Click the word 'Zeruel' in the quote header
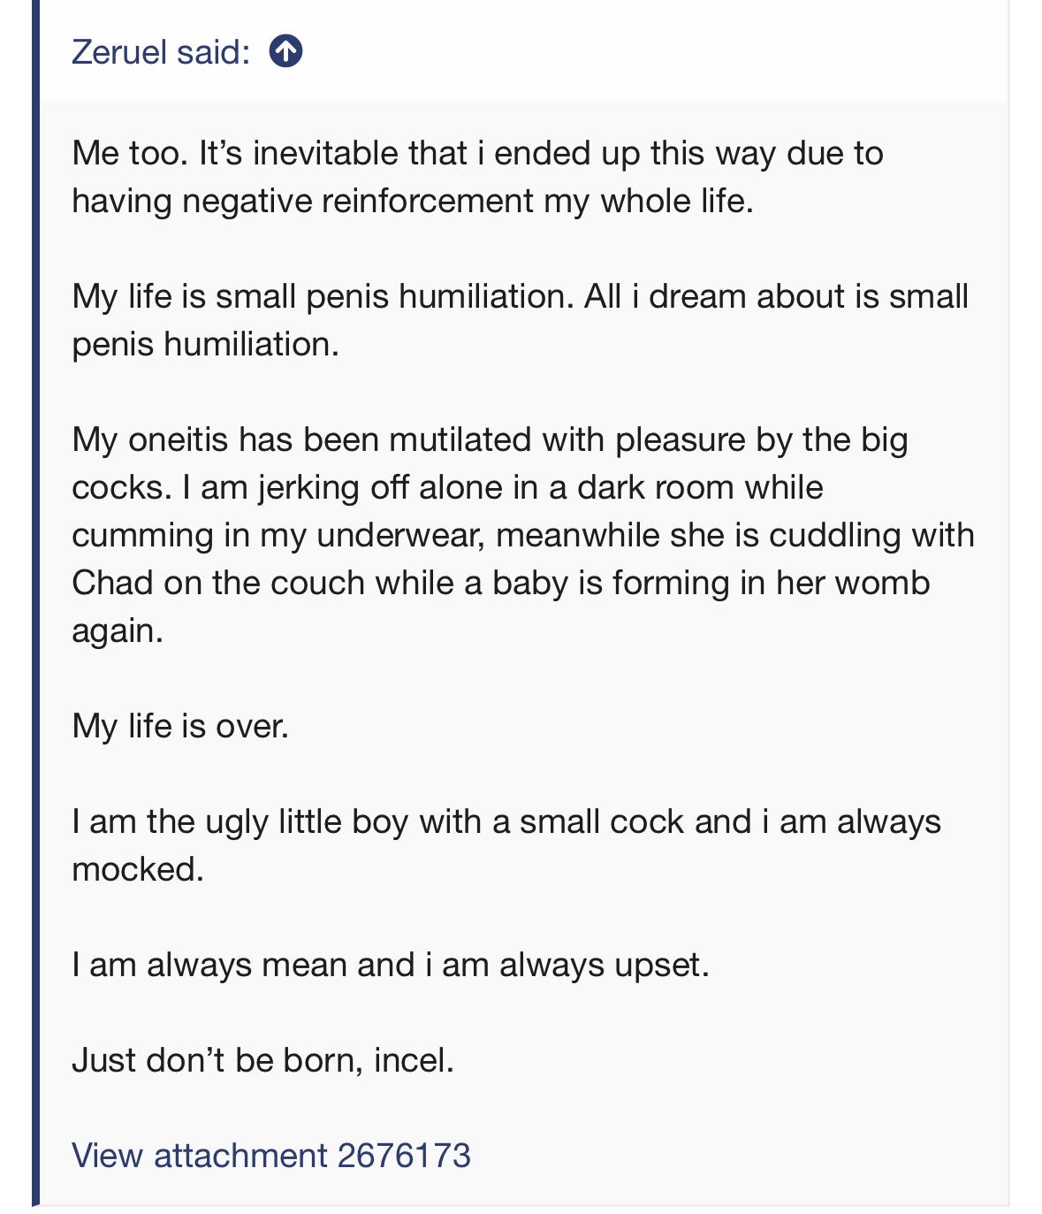Image resolution: width=1042 pixels, height=1214 pixels. (x=119, y=51)
